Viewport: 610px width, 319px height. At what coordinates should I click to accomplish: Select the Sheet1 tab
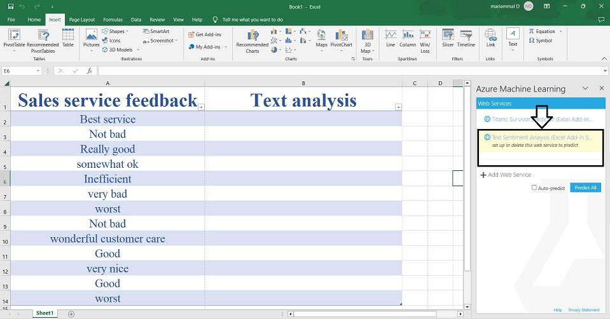point(45,313)
